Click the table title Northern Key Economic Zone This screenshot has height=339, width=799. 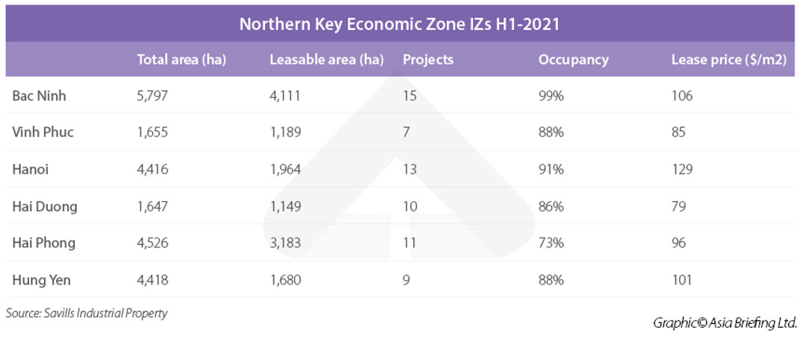pos(399,24)
